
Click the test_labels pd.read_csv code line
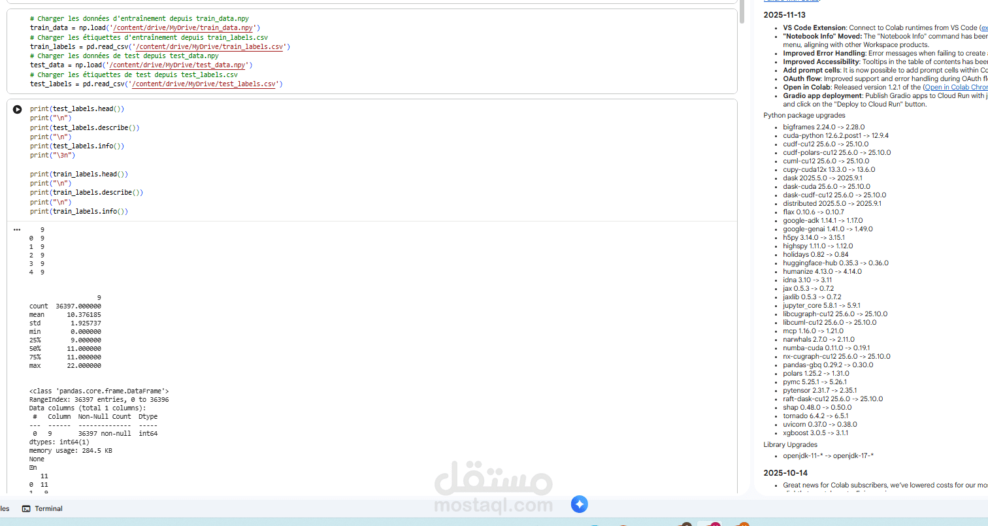pyautogui.click(x=156, y=84)
